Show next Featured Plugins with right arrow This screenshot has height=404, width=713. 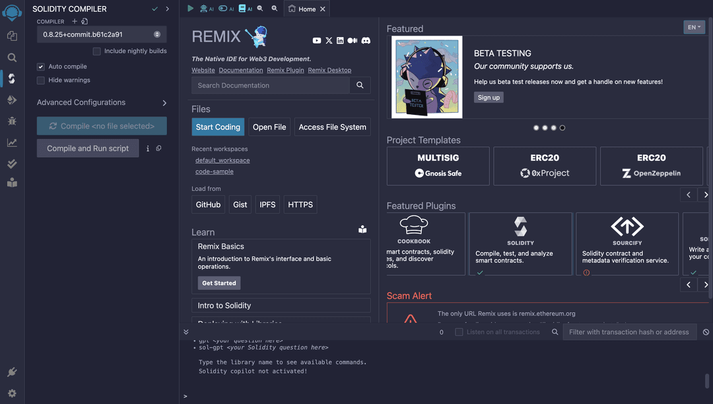coord(705,285)
